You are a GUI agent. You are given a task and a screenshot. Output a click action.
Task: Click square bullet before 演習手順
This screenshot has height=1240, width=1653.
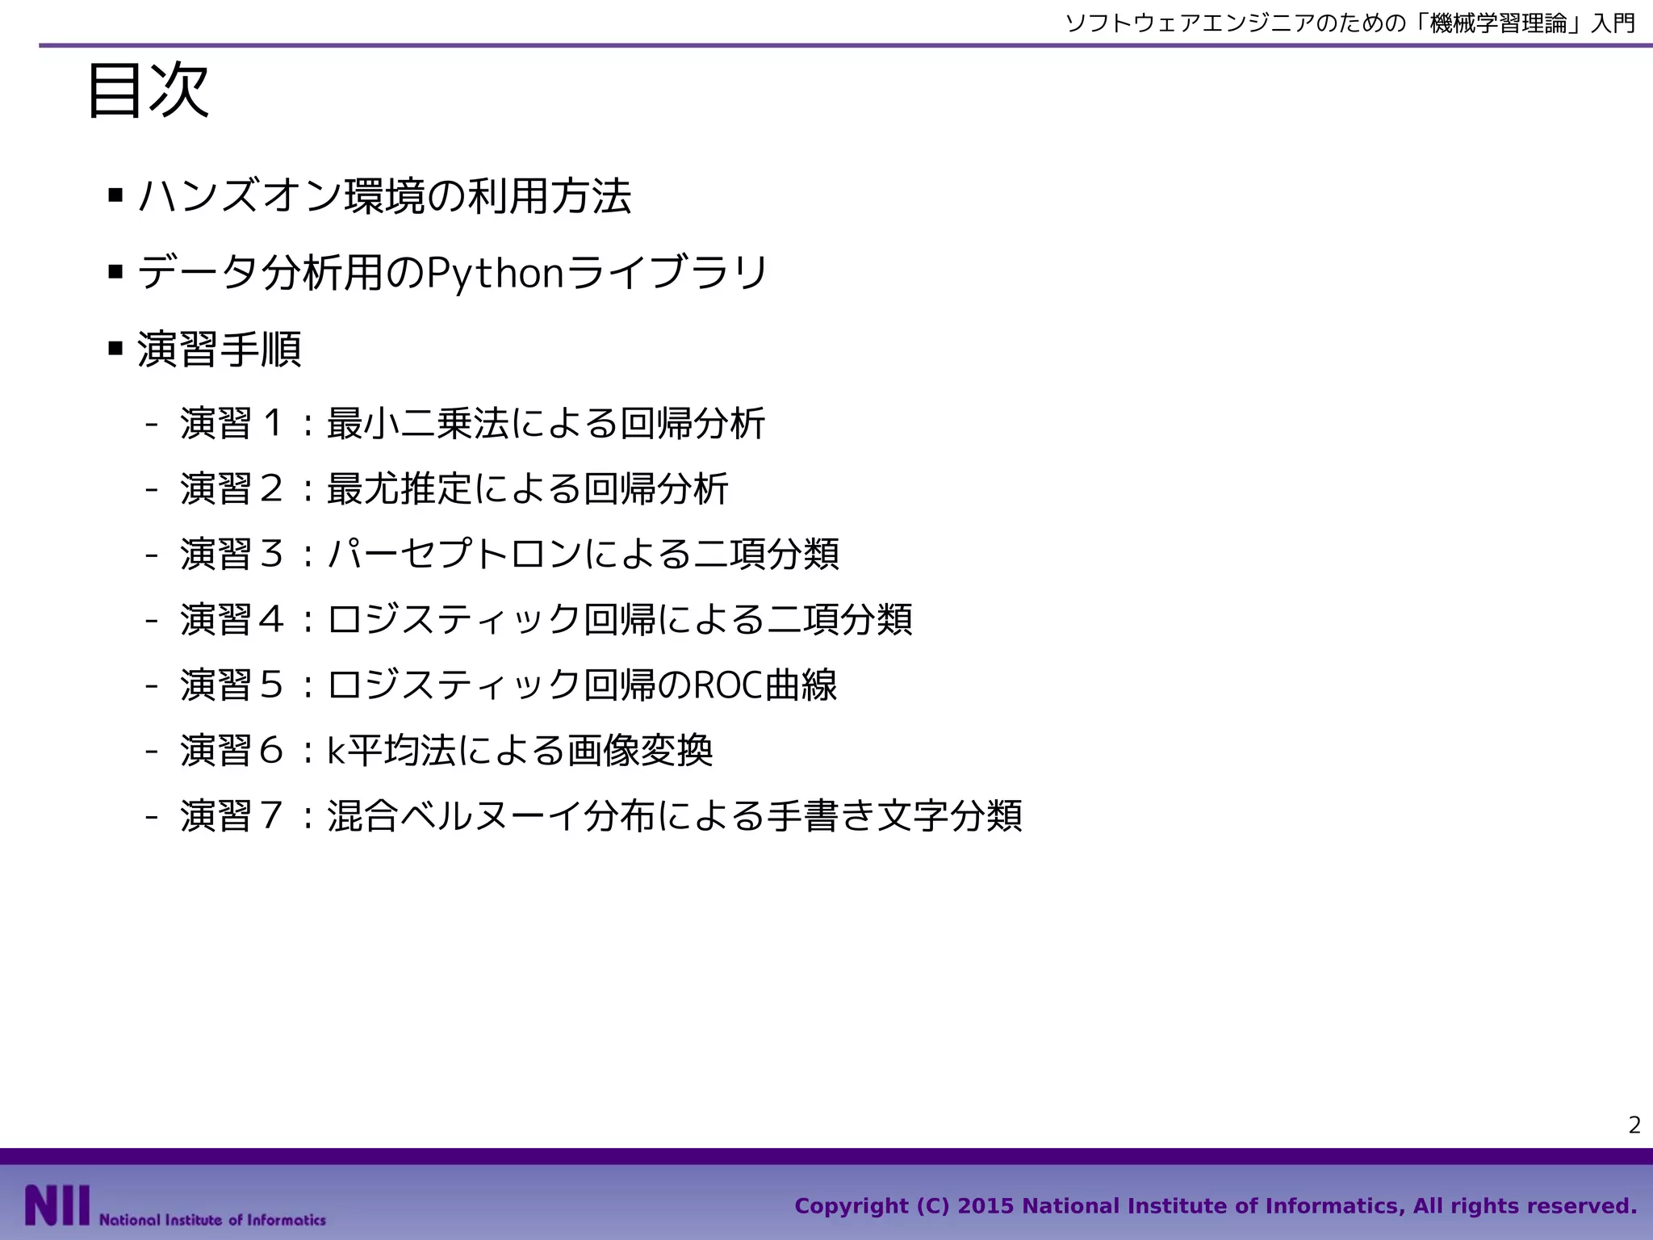[115, 349]
